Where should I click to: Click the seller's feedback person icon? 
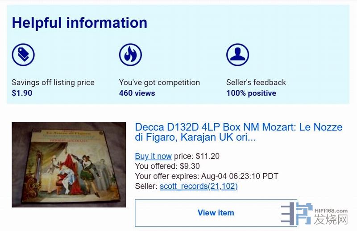point(237,55)
